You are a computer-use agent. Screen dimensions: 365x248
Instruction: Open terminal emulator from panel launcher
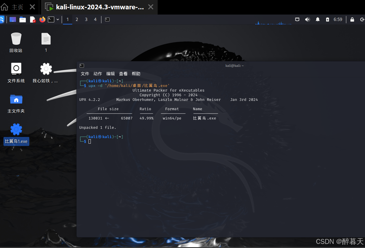tap(51, 19)
